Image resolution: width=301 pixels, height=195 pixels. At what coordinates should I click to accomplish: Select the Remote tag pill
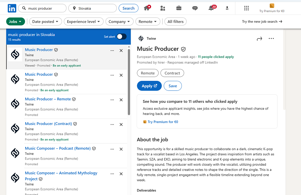pos(147,73)
